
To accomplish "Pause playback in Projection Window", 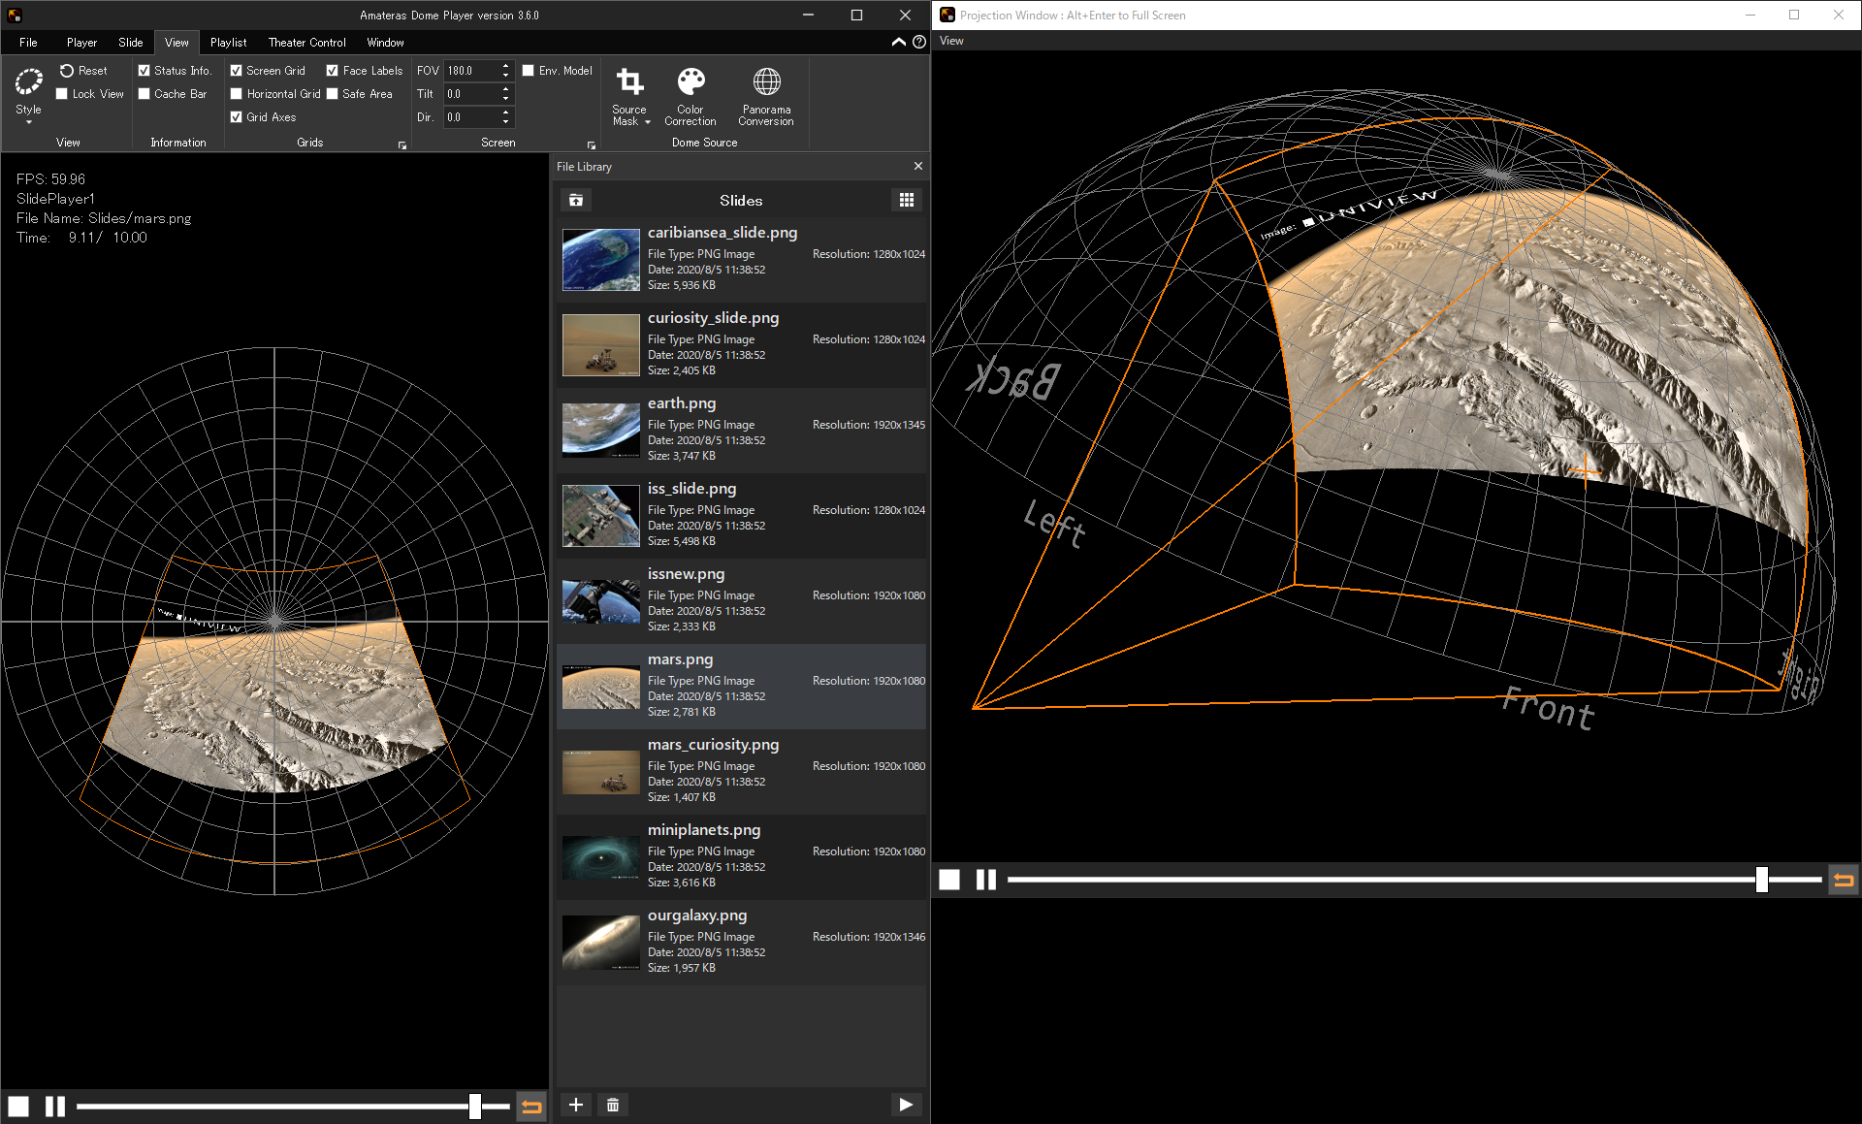I will coord(986,880).
